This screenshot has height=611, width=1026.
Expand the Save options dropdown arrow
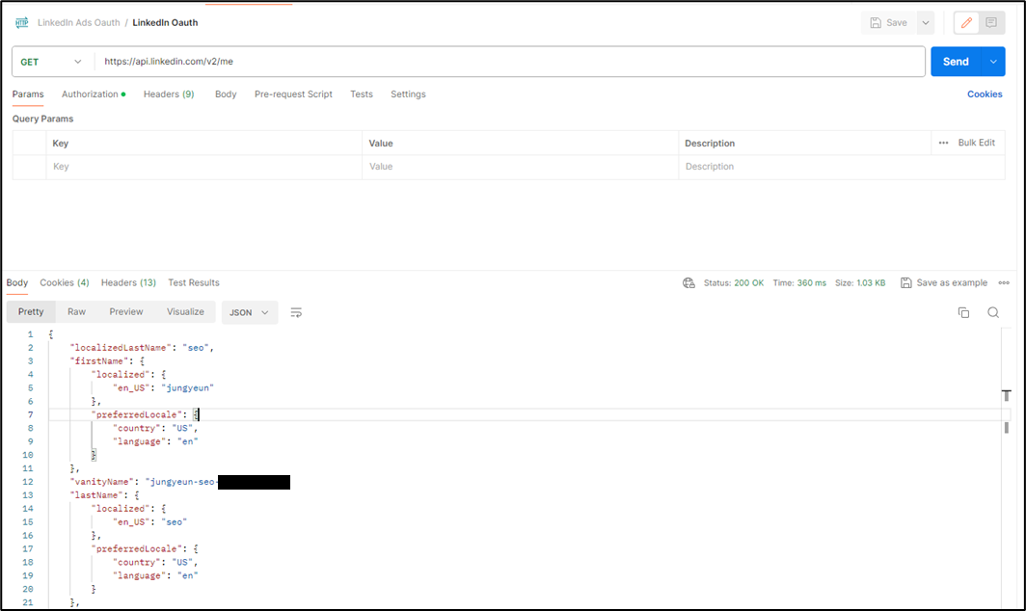pyautogui.click(x=926, y=23)
